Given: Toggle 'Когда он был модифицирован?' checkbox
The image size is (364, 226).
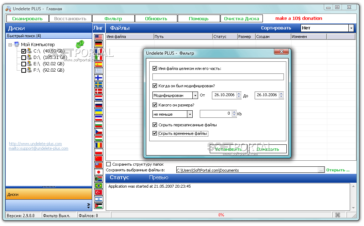Looking at the screenshot, I should (155, 86).
